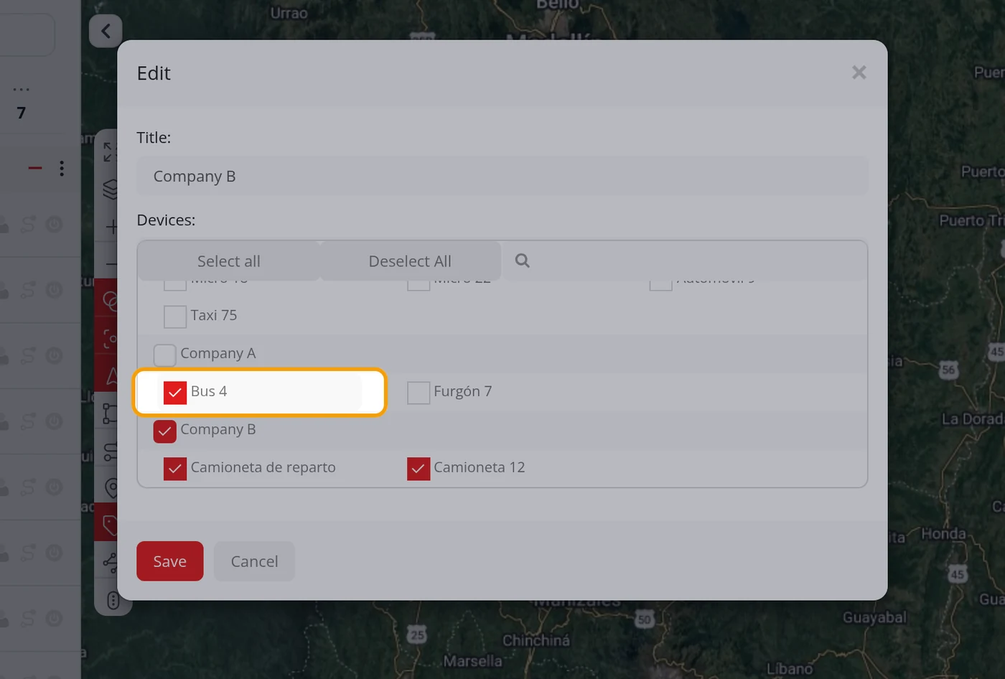The width and height of the screenshot is (1005, 679).
Task: Uncheck the Bus 4 checkbox
Action: 175,392
